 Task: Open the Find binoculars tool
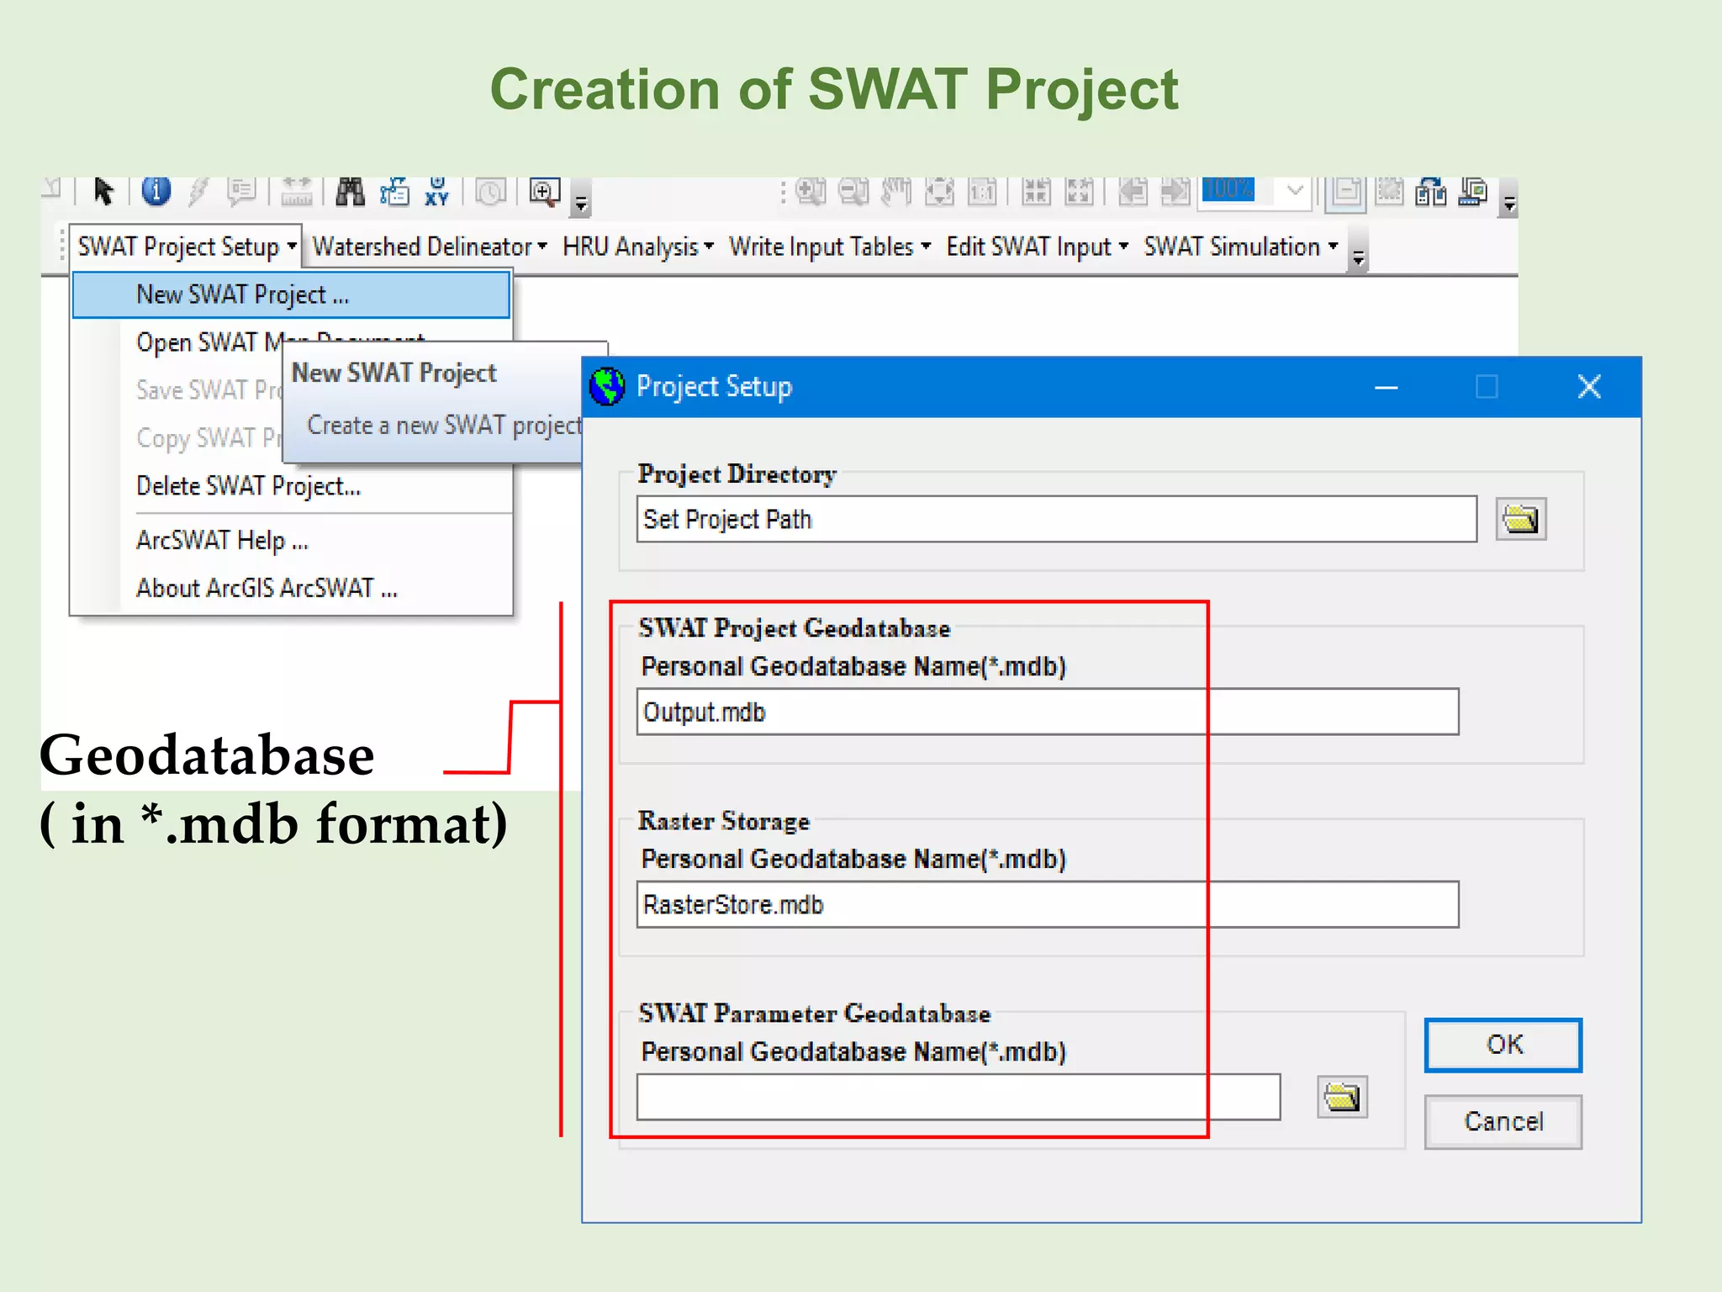351,192
